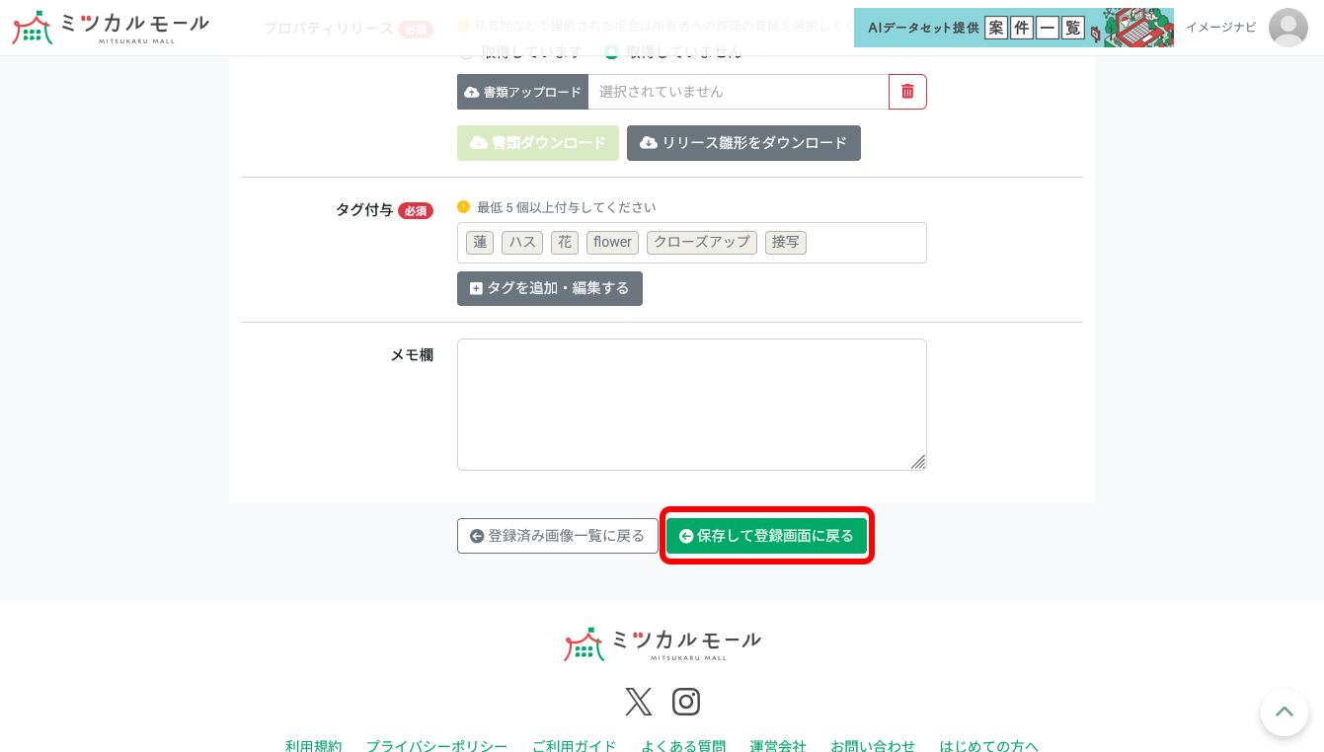Click the 登録済み画像一覧に戻る button
This screenshot has width=1324, height=752.
click(558, 535)
